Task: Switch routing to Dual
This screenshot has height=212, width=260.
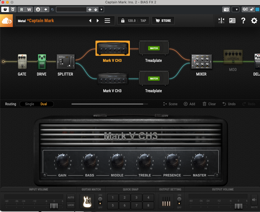Action: (44, 104)
